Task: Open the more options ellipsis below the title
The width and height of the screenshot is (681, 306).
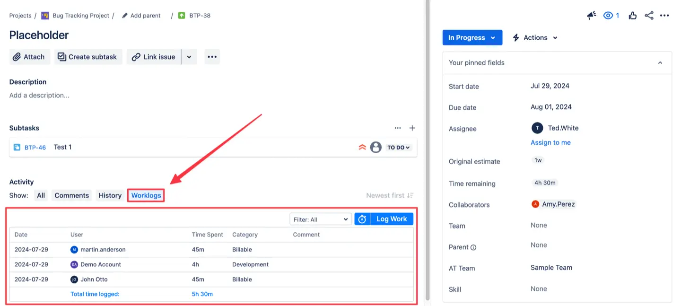Action: point(212,56)
